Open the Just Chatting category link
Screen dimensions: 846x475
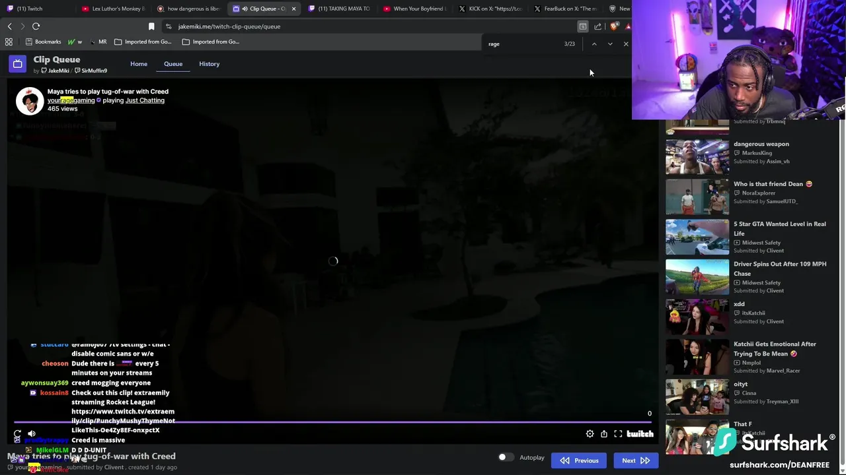click(x=145, y=100)
